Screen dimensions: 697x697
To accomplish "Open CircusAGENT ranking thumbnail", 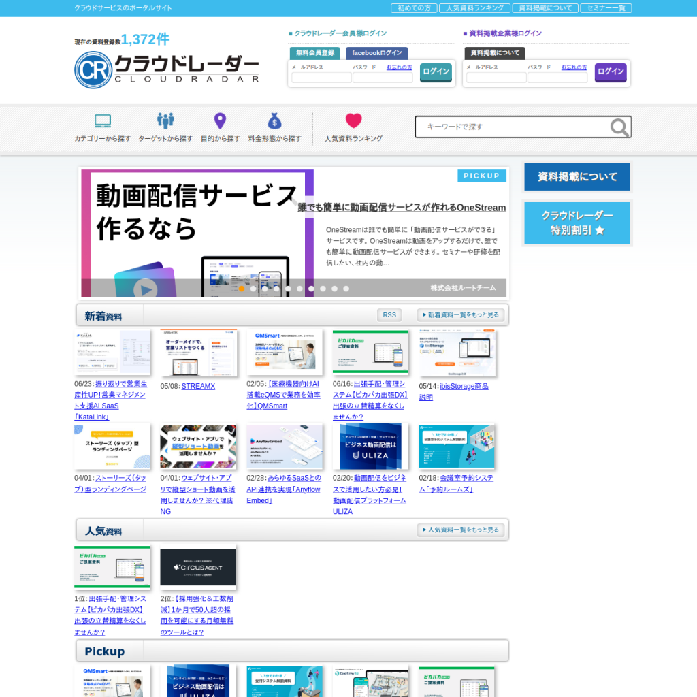I will (198, 567).
